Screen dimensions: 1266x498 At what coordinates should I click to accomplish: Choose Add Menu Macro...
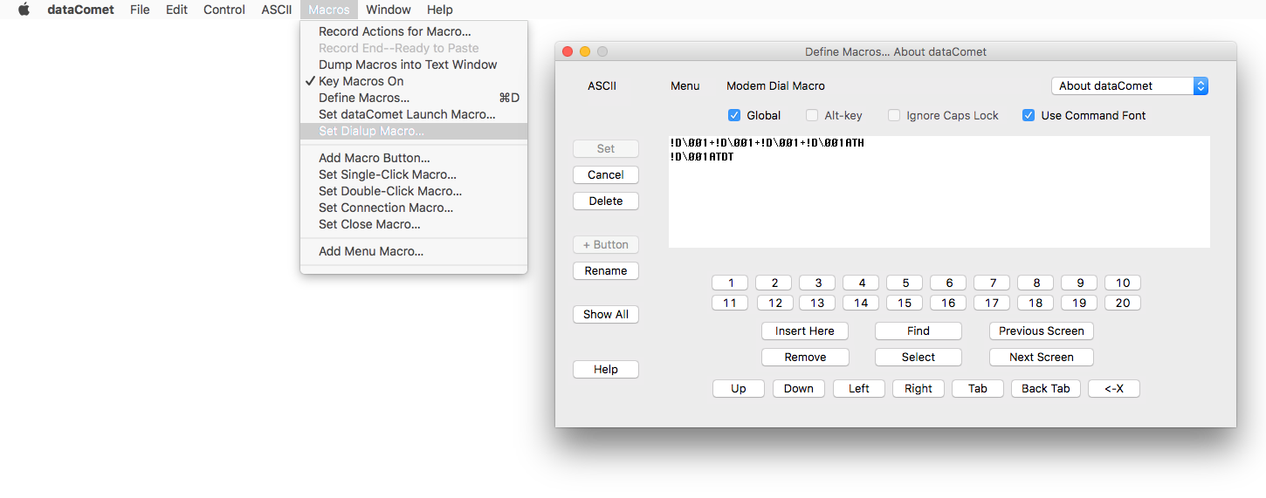point(414,251)
